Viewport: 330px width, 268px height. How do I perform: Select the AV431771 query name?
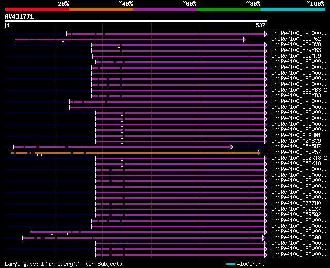pos(20,16)
